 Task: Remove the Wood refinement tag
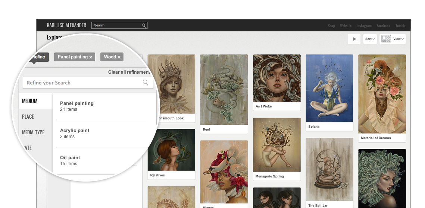point(119,57)
